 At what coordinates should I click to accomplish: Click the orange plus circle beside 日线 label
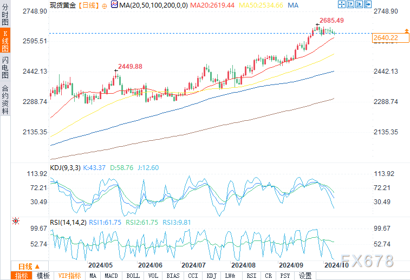click(104, 4)
